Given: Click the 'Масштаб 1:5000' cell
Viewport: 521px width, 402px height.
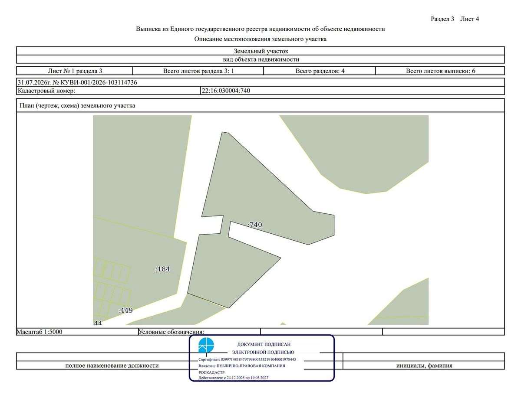Looking at the screenshot, I should click(77, 332).
